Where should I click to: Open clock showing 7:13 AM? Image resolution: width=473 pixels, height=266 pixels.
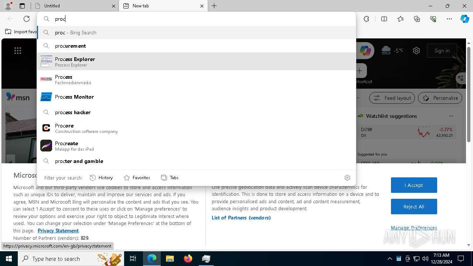coord(441,259)
